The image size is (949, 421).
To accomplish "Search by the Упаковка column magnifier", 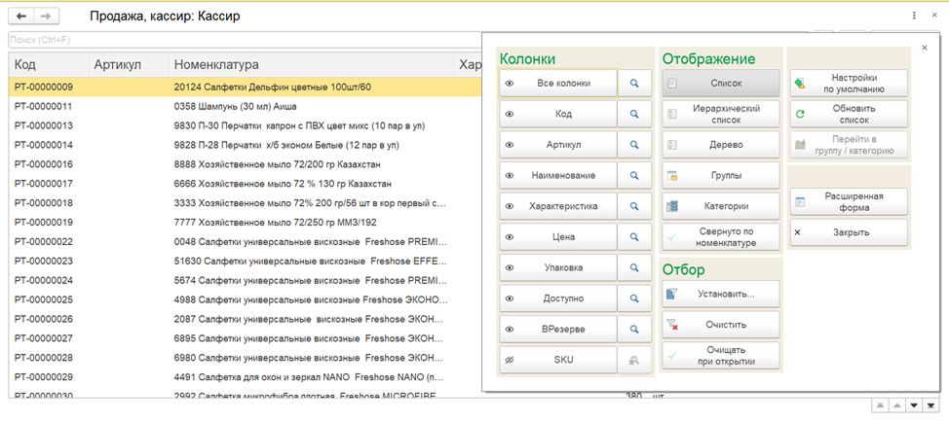I will [x=634, y=267].
